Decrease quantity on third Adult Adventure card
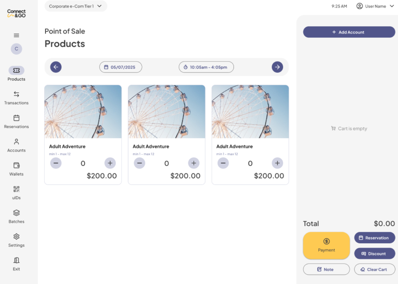Screen dimensions: 398x284 [x=223, y=163]
